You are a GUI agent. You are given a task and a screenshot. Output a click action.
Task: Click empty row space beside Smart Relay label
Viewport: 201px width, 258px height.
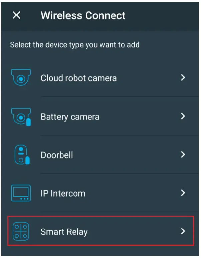click(x=133, y=231)
